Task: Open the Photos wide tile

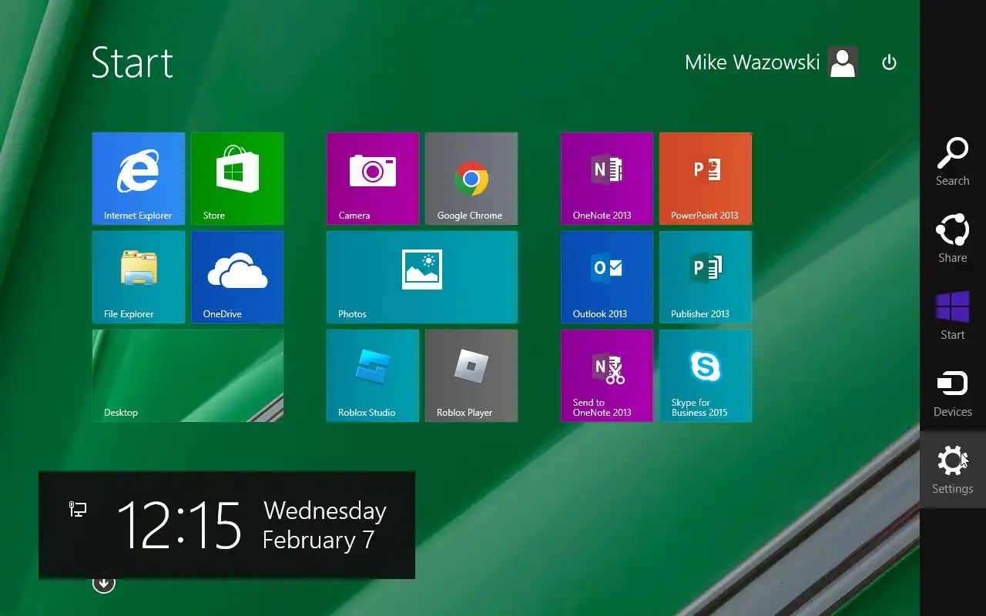Action: coord(422,277)
